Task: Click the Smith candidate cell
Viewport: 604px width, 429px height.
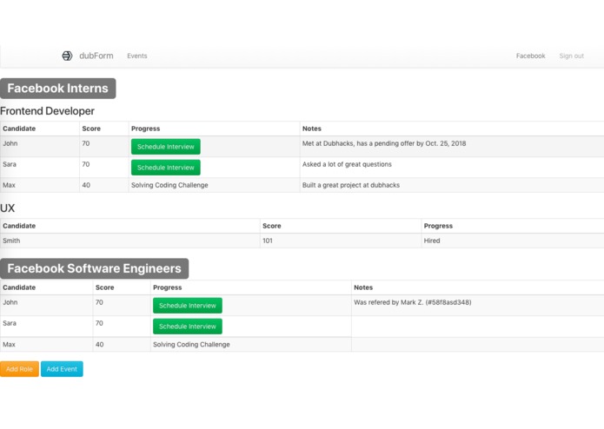Action: click(x=130, y=241)
